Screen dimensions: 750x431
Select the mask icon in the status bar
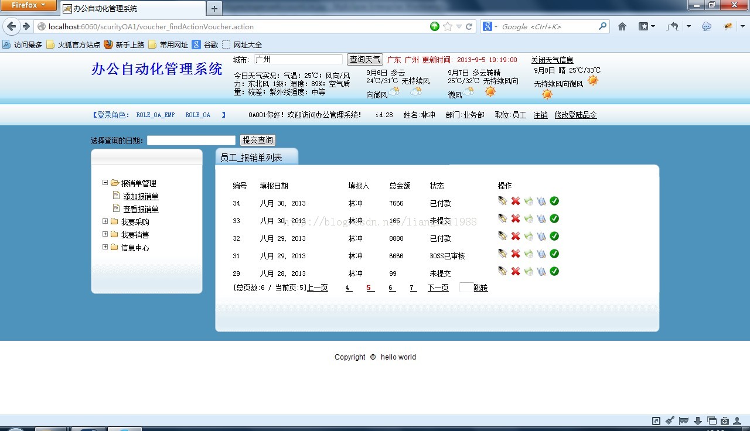(683, 420)
